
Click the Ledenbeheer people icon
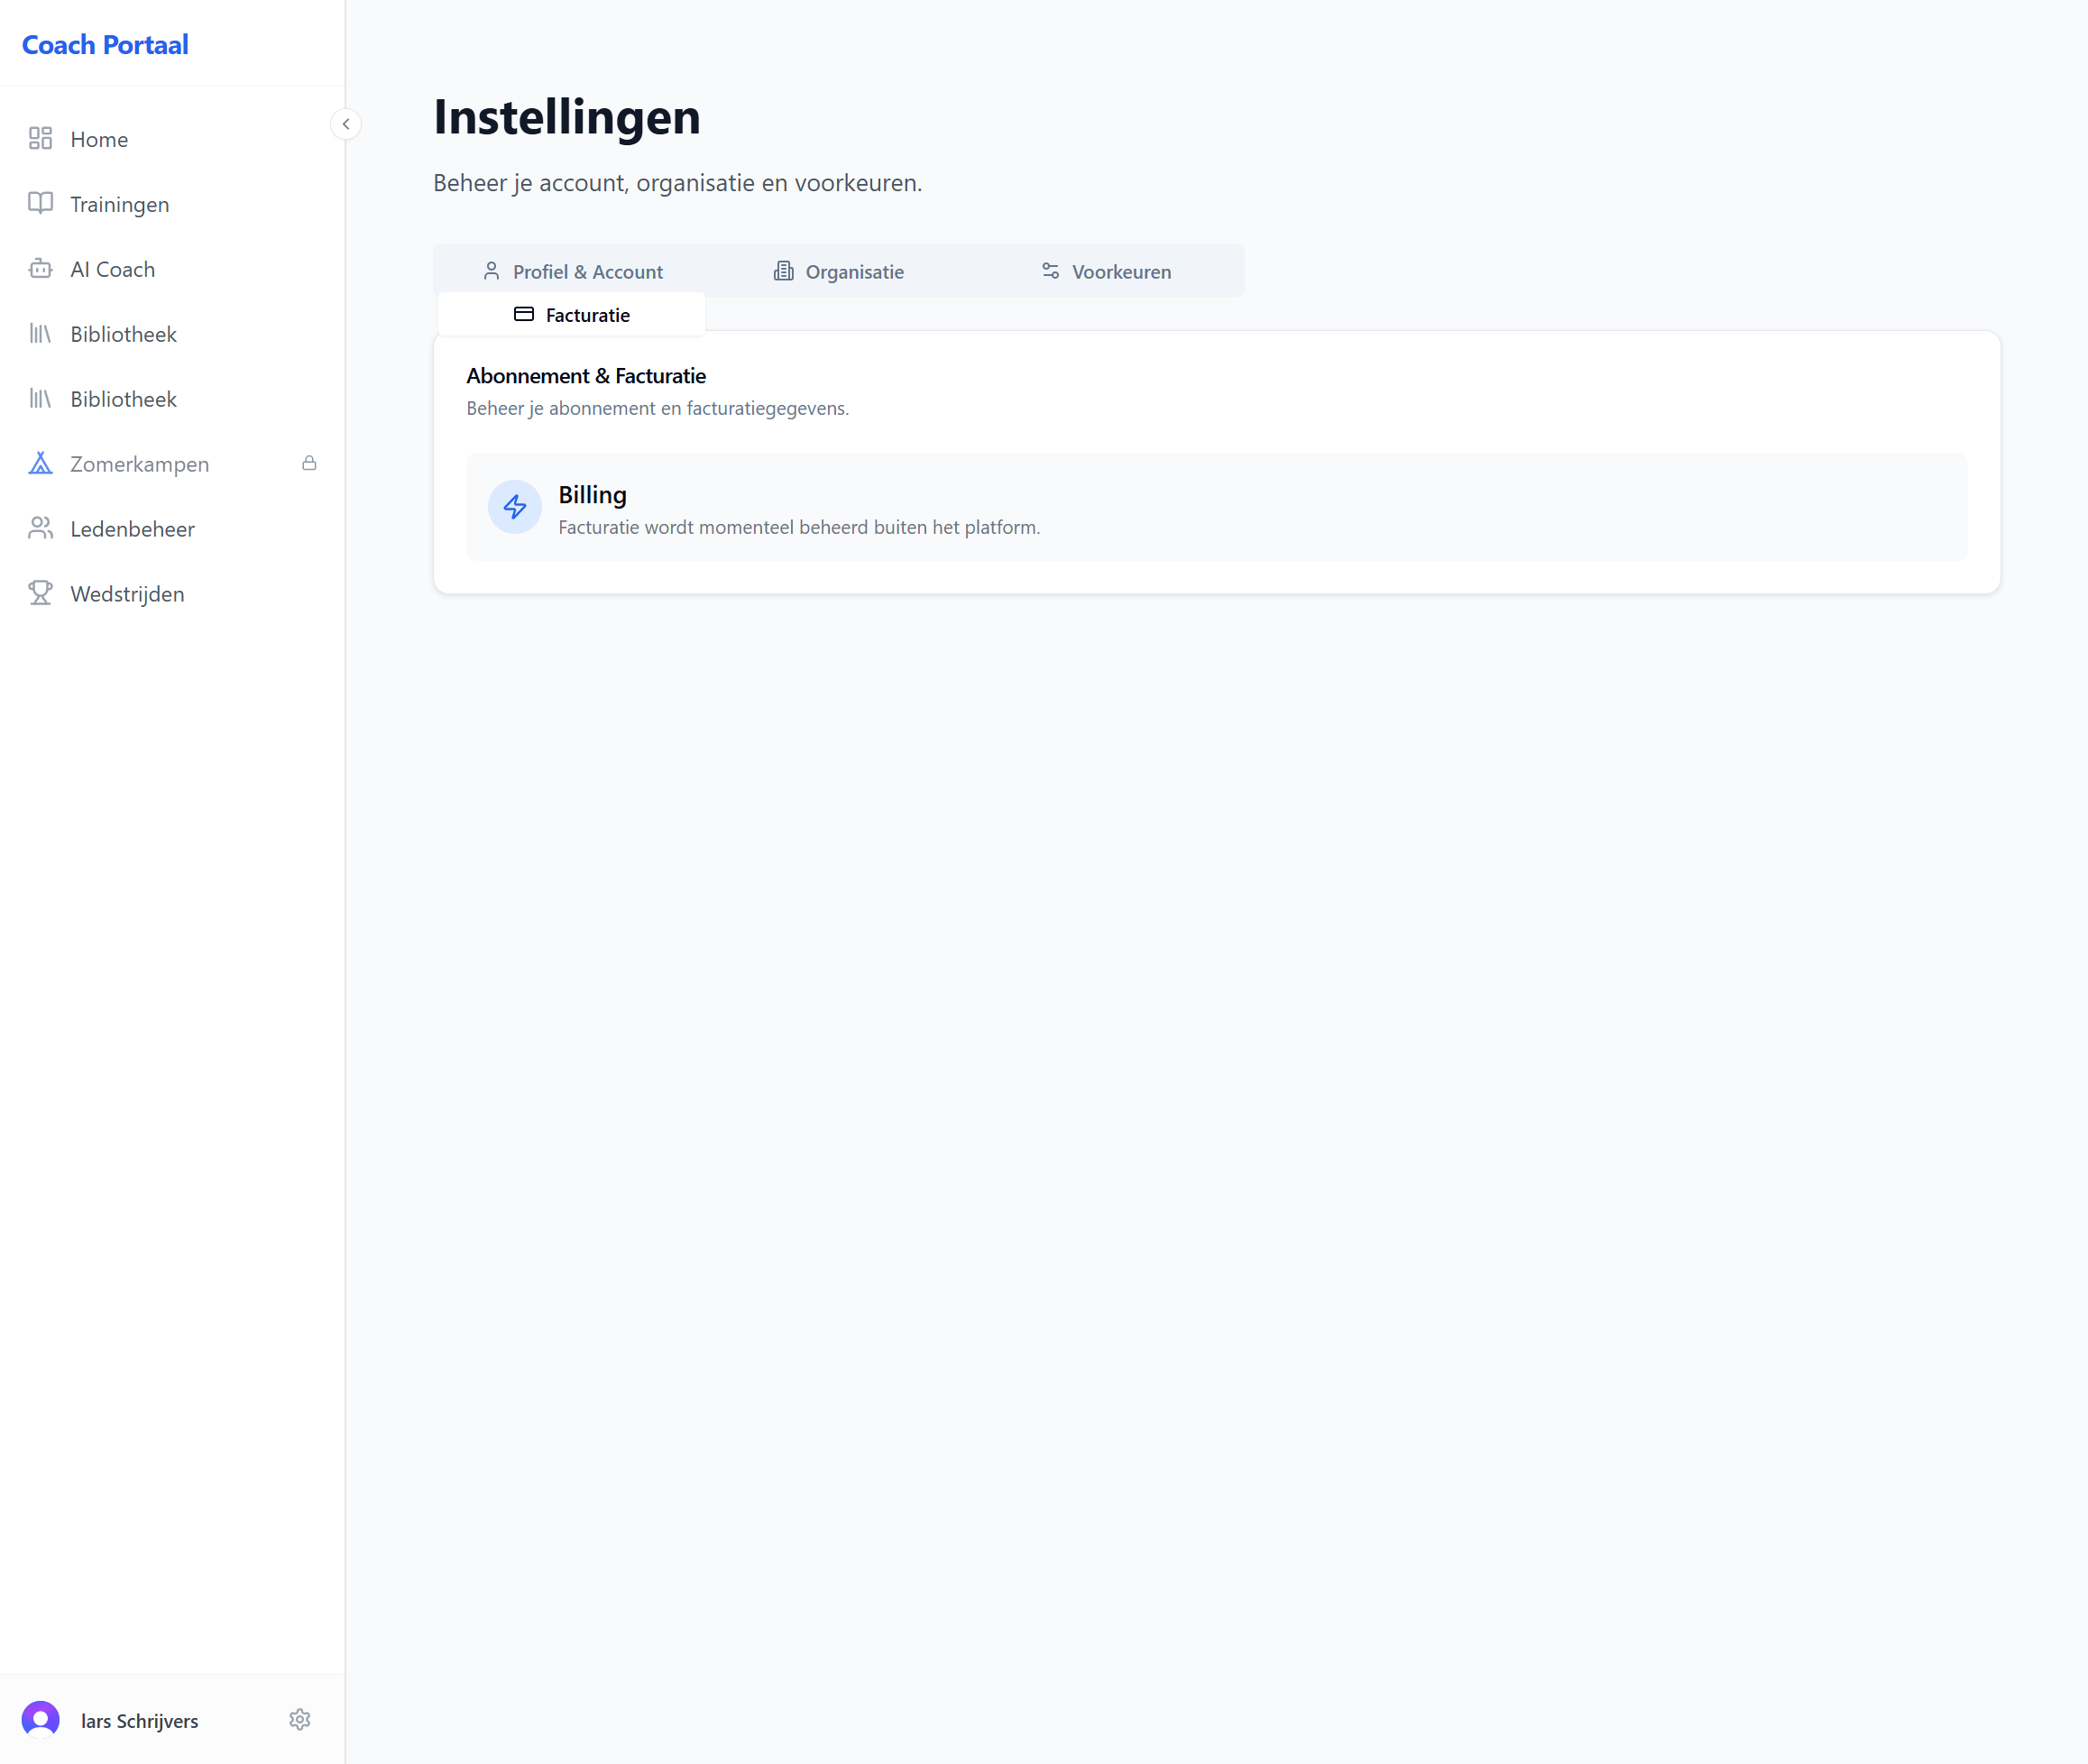tap(40, 528)
